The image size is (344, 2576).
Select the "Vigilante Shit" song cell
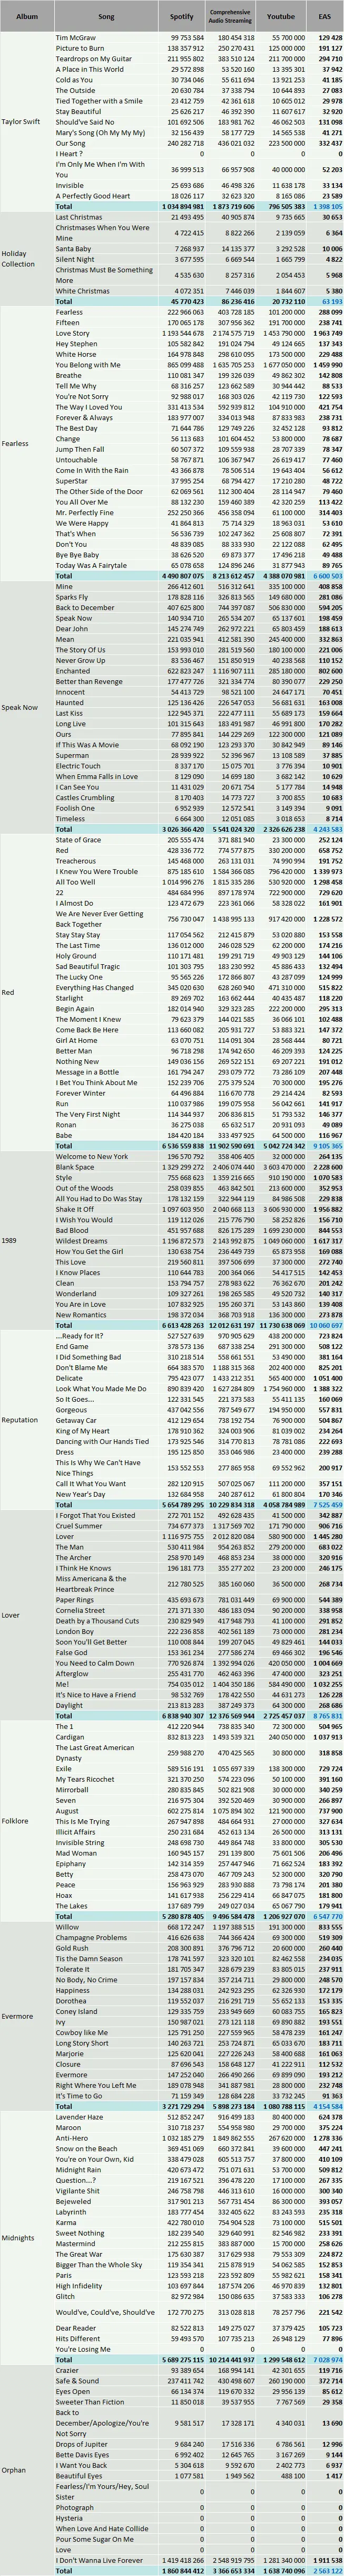tap(106, 2190)
